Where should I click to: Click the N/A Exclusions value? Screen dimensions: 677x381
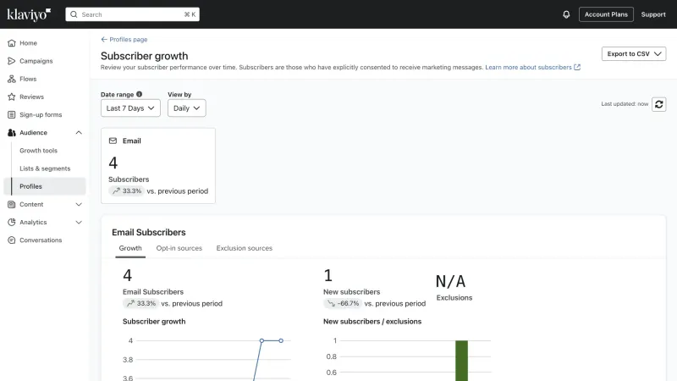tap(450, 282)
